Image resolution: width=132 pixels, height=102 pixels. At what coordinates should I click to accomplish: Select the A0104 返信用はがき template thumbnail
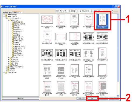pyautogui.click(x=88, y=20)
